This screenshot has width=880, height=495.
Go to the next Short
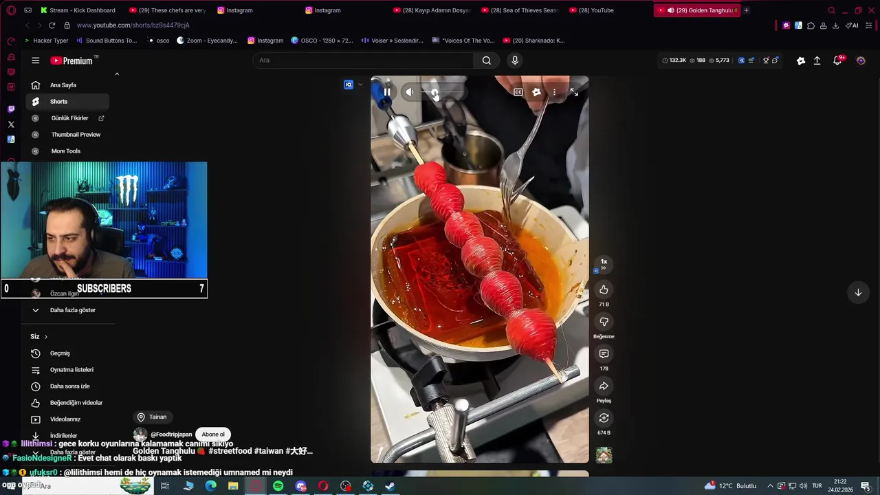point(858,292)
